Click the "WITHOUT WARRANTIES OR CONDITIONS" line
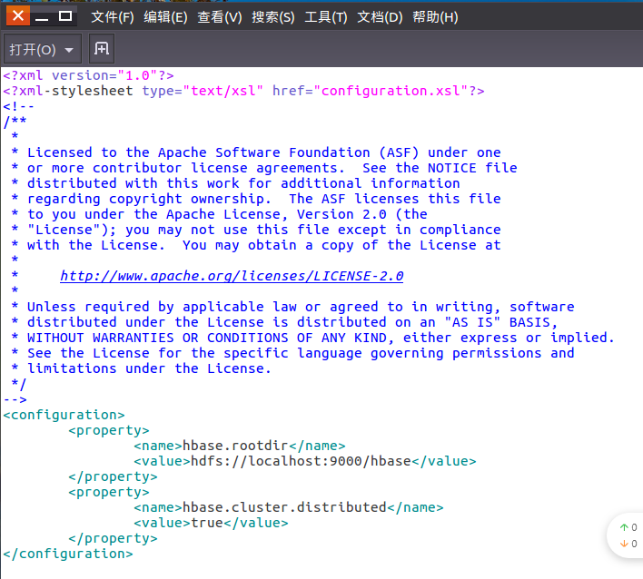This screenshot has height=579, width=643. tap(313, 338)
